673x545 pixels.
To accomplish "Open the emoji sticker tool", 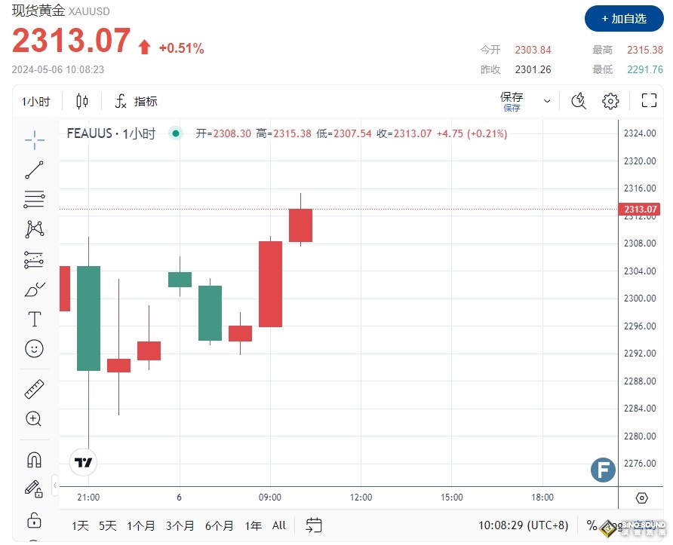I will click(34, 349).
